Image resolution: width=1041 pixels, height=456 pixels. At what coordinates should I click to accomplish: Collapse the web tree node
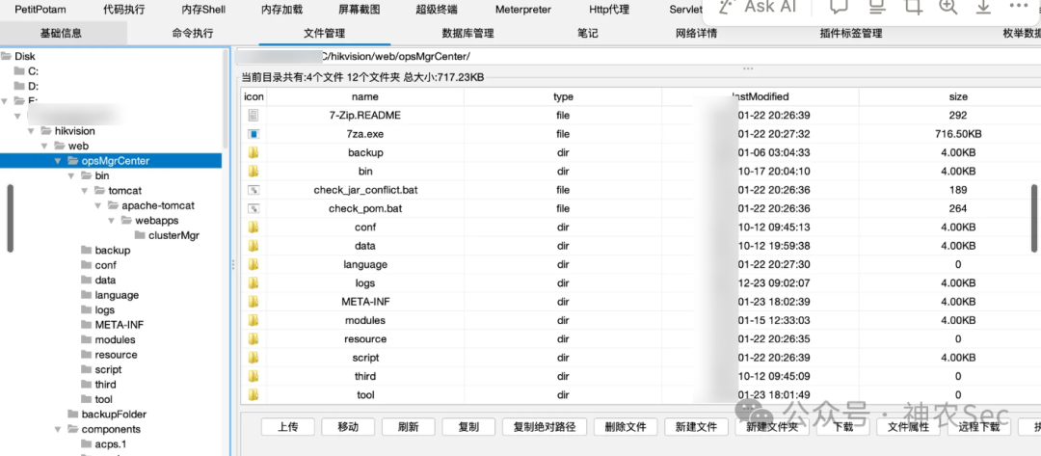point(44,146)
